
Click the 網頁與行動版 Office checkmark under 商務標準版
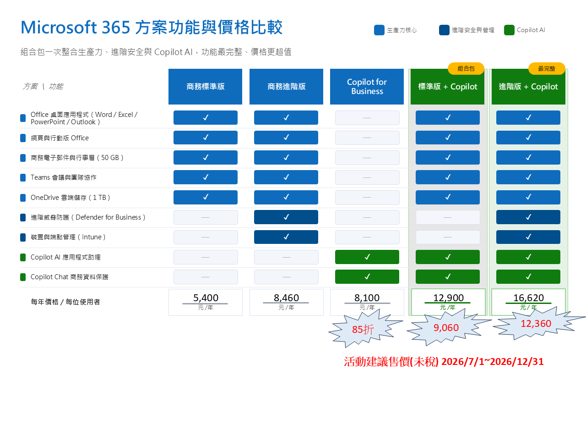206,138
